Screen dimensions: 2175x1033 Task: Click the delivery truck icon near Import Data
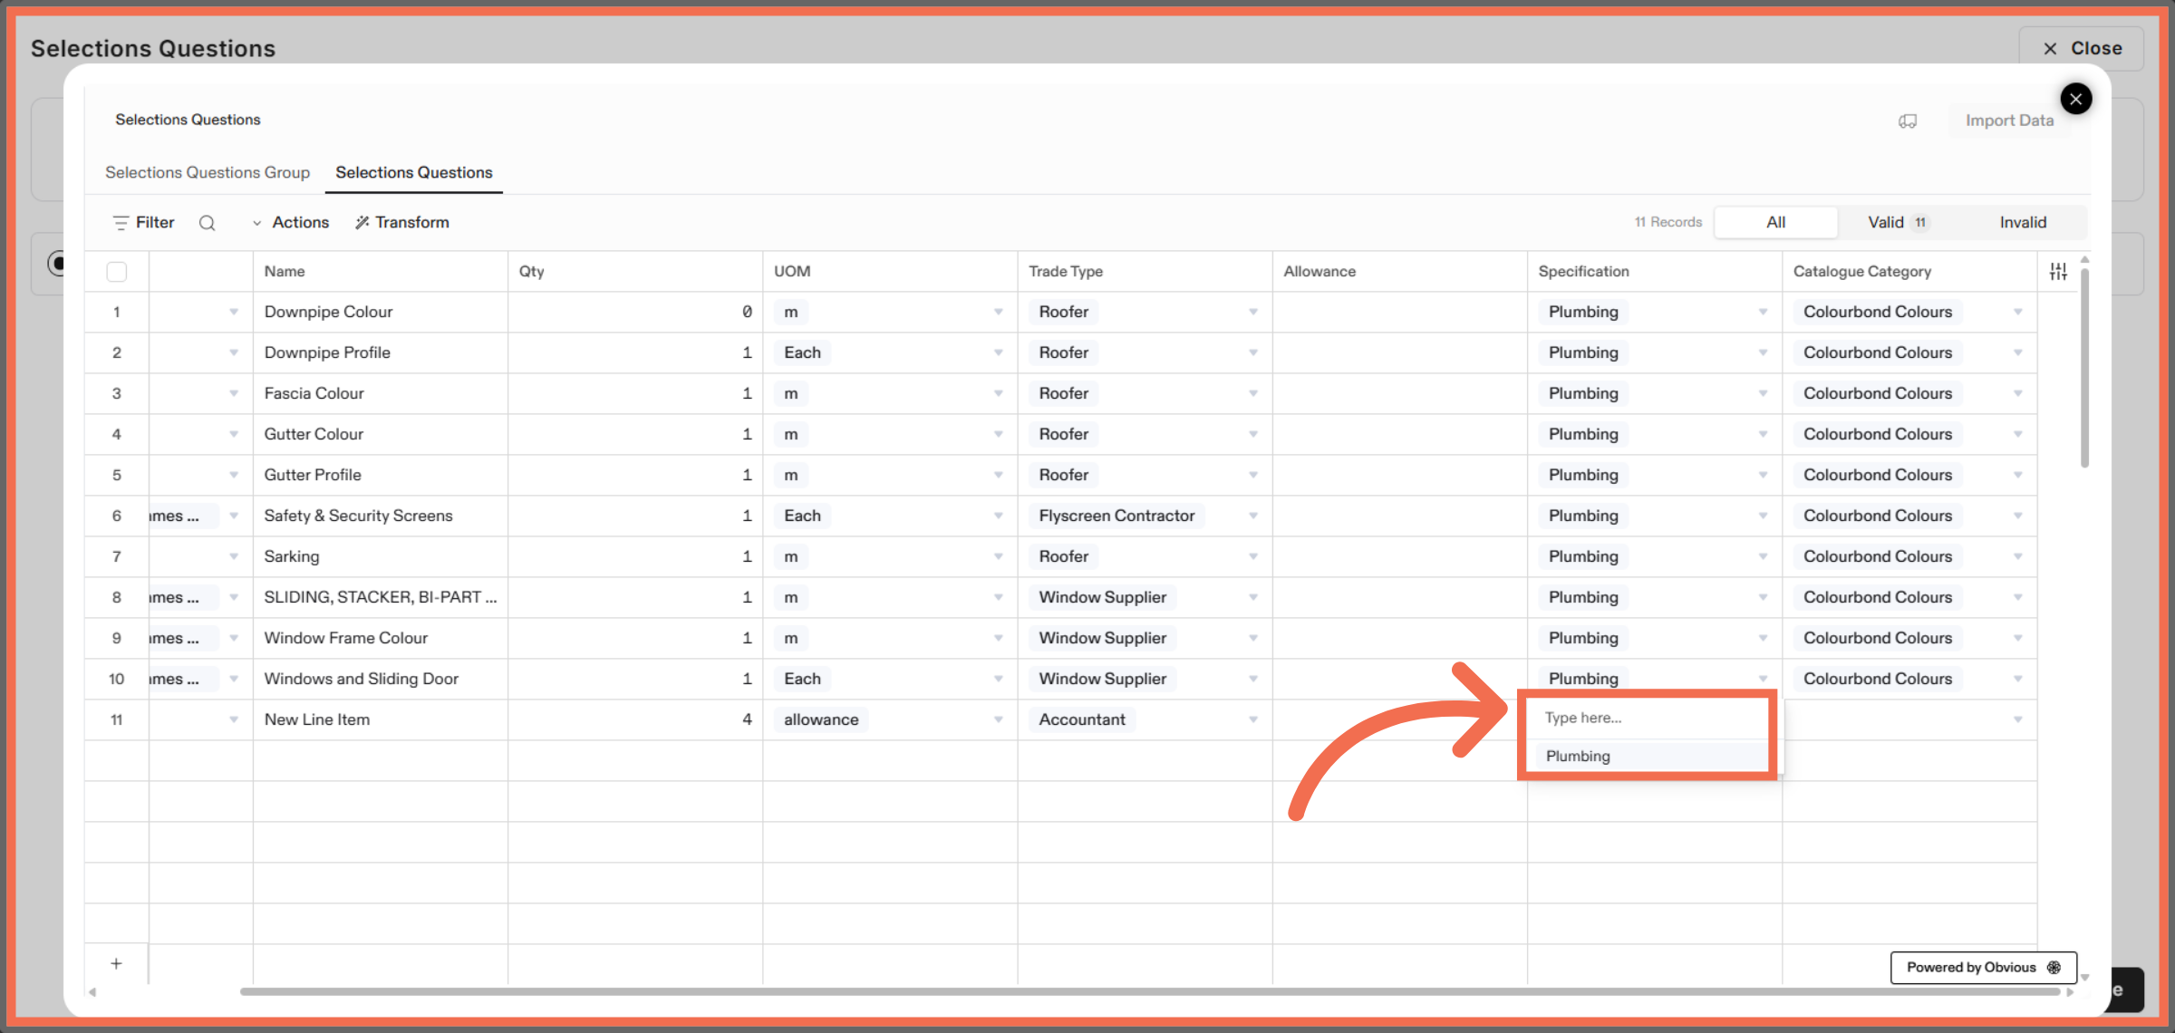pos(1909,120)
